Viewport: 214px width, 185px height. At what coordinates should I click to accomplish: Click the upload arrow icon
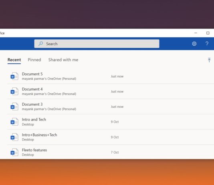209,60
